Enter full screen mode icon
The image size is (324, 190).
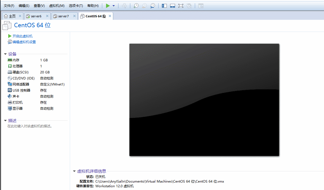181,6
